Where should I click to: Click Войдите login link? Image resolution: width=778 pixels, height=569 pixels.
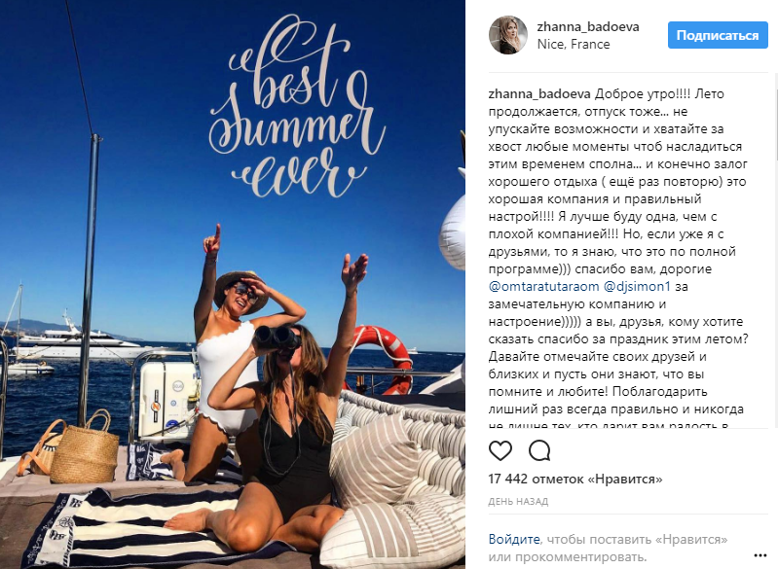(514, 539)
